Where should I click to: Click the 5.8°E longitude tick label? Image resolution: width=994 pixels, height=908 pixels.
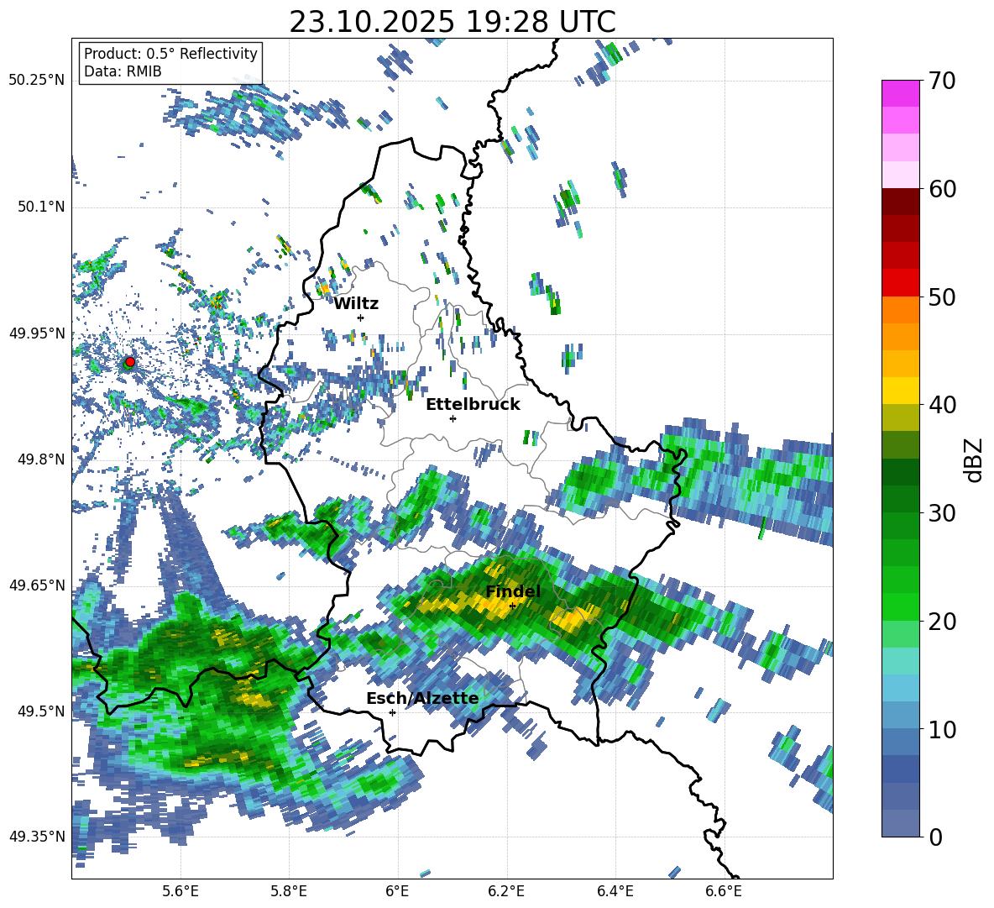[x=289, y=891]
